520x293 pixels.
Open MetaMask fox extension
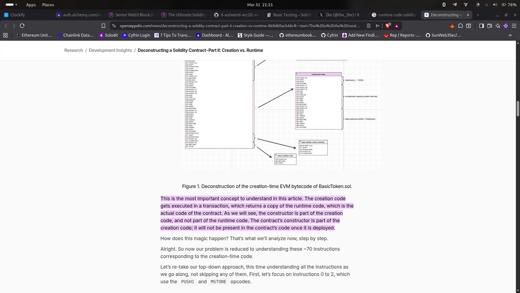453,25
